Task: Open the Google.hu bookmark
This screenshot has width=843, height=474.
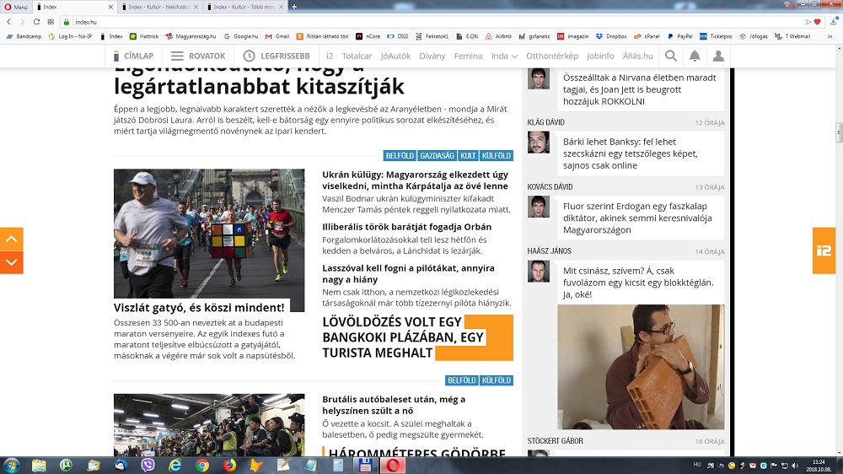Action: point(241,36)
